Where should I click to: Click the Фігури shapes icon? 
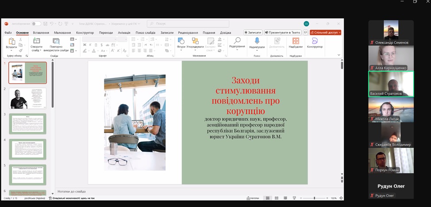pos(181,41)
